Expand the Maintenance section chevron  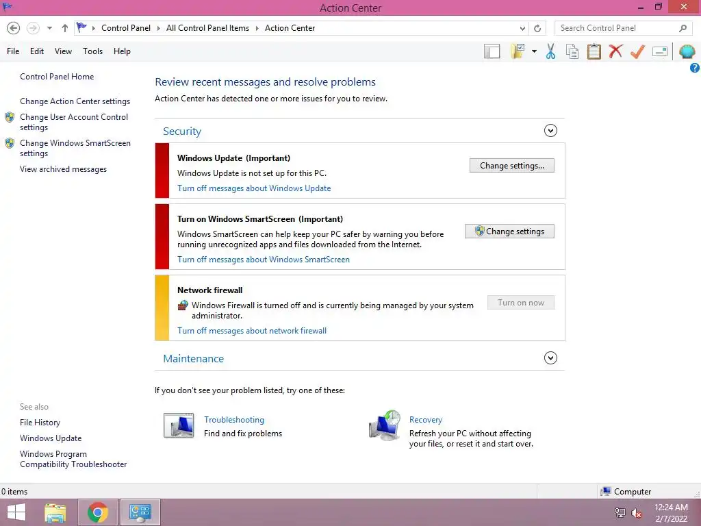[x=550, y=358]
